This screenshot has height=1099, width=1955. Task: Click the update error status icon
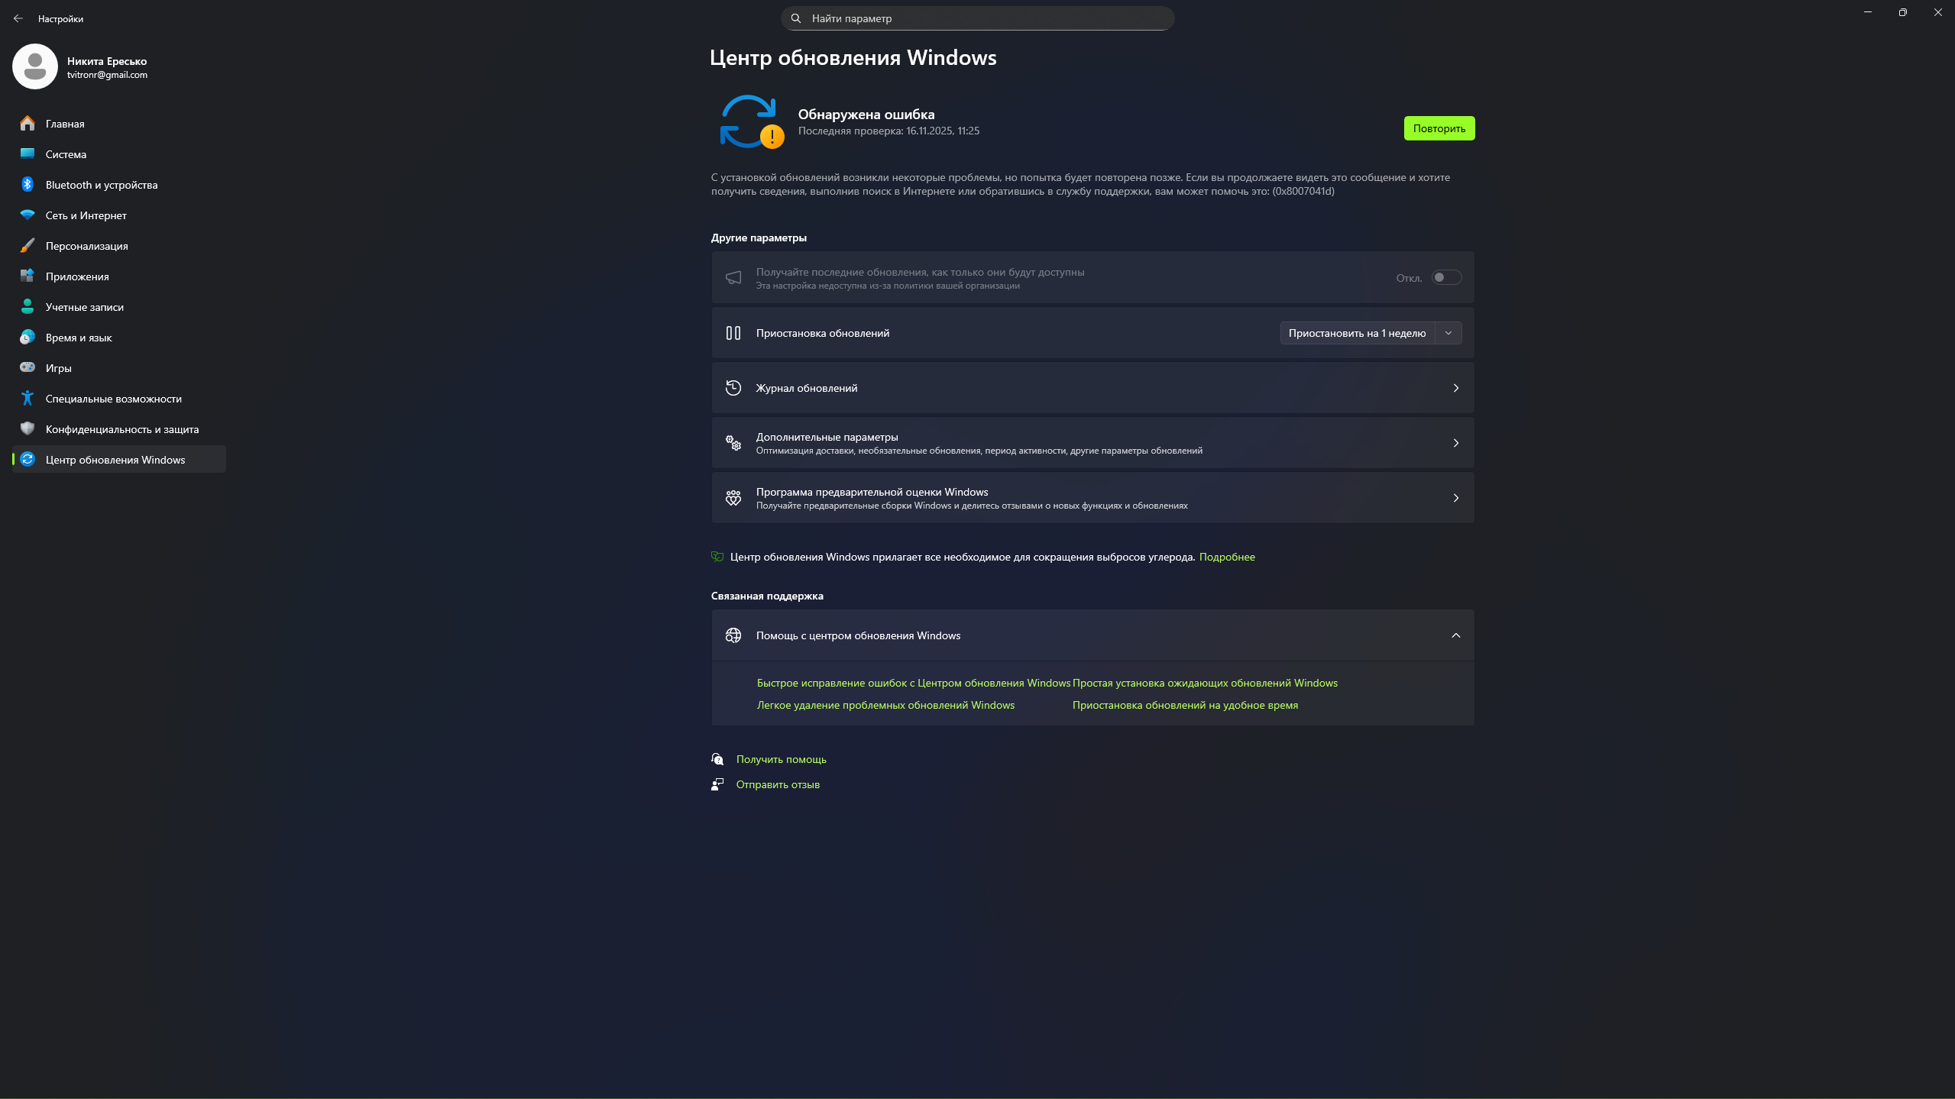tap(752, 121)
